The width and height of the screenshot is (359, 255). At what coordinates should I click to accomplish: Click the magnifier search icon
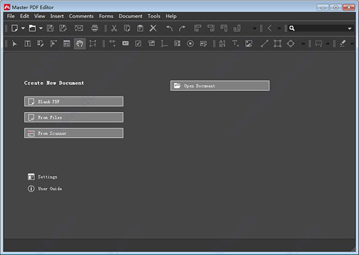292,28
